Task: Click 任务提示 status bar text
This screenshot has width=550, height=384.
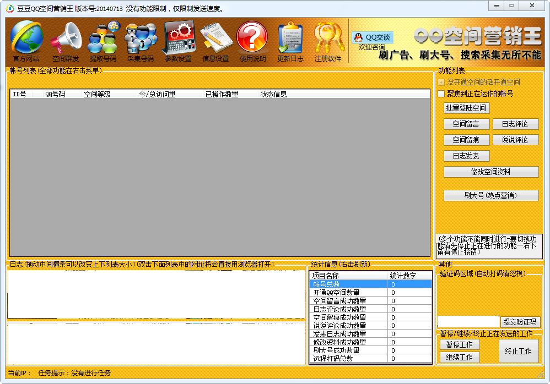Action: pos(74,373)
